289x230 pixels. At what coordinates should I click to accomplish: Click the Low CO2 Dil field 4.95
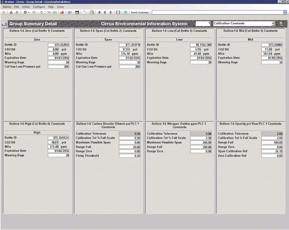(195, 49)
